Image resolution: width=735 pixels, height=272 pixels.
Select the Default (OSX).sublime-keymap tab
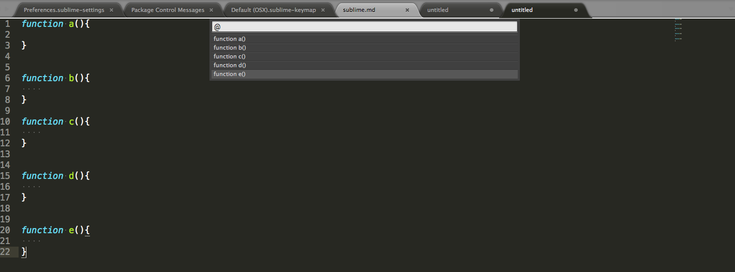click(x=273, y=10)
